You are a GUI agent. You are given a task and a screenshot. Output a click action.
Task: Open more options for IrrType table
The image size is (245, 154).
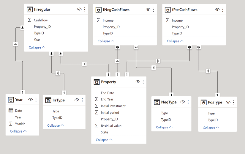tap(82, 100)
